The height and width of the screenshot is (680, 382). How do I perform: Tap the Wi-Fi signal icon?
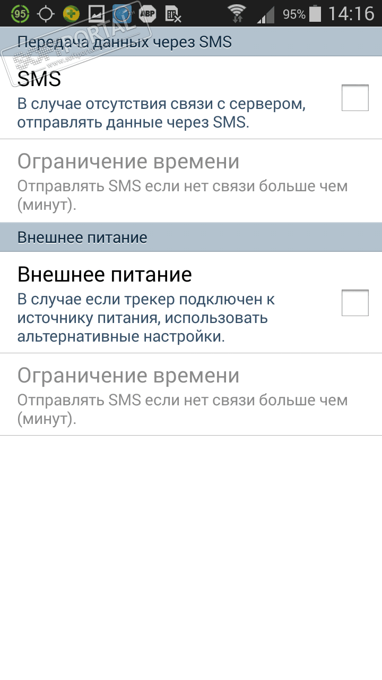[237, 13]
